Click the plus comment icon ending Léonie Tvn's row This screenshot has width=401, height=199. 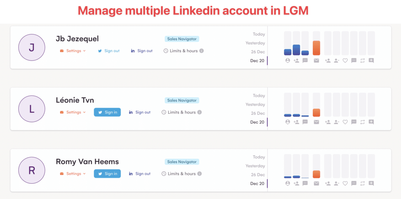[x=371, y=122]
